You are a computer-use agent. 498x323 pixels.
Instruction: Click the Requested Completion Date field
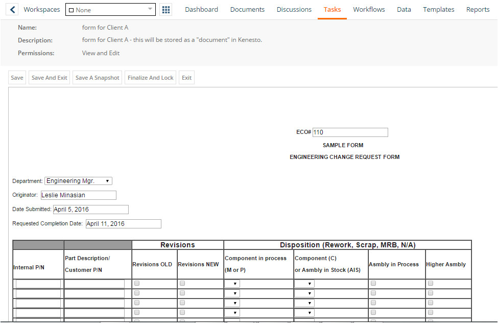123,224
